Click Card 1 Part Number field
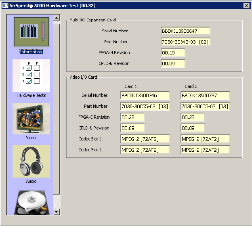252x226 pixels. (145, 106)
